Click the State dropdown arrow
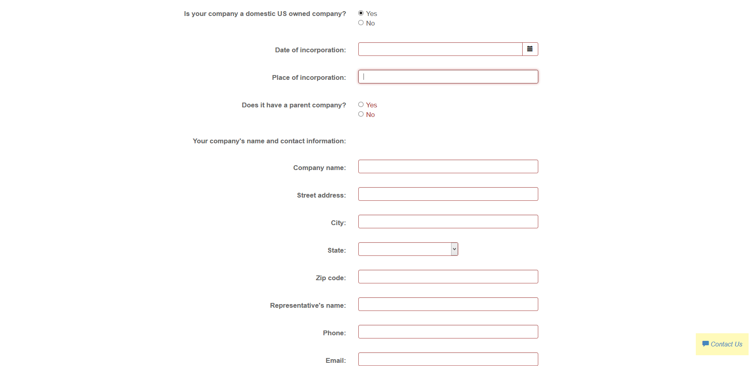This screenshot has width=755, height=366. (x=454, y=249)
